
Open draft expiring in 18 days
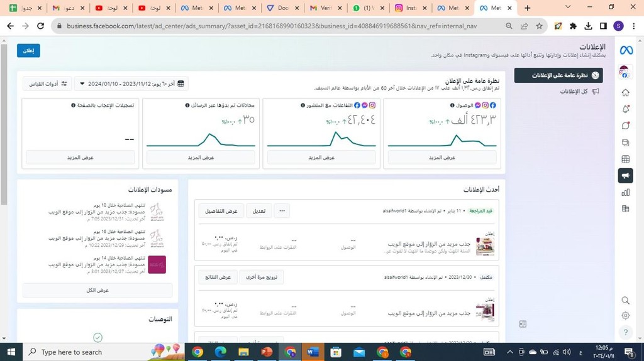click(x=97, y=212)
